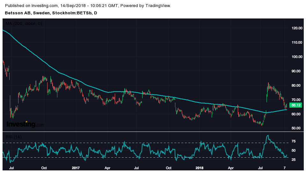Click the 50.00 price axis label

[x=297, y=128]
